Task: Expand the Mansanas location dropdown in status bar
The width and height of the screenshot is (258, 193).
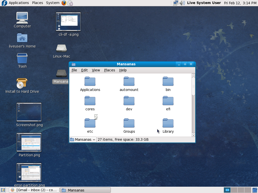Action: pos(83,139)
